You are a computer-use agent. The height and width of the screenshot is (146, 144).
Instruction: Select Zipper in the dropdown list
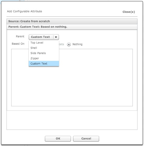pos(44,58)
